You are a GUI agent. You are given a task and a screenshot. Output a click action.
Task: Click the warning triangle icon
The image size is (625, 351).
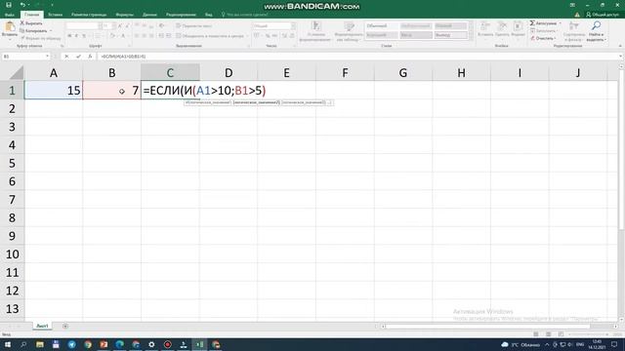coord(577,15)
